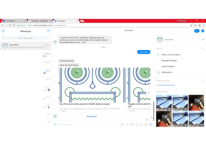Screen dimensions: 206x146
Task: Open first shared photo thumbnail of bridge
Action: [x=164, y=103]
